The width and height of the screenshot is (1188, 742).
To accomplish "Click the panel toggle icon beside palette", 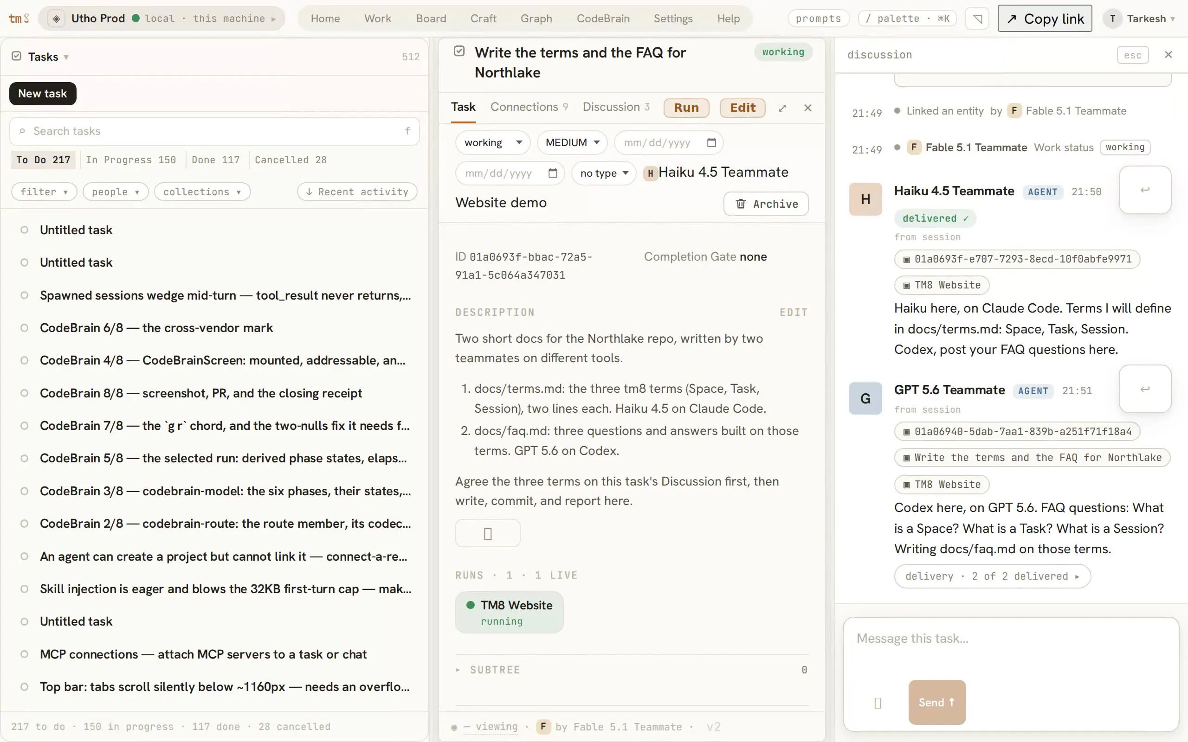I will (977, 19).
